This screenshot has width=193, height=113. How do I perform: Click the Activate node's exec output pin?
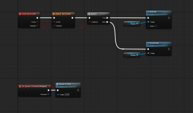[x=169, y=18]
